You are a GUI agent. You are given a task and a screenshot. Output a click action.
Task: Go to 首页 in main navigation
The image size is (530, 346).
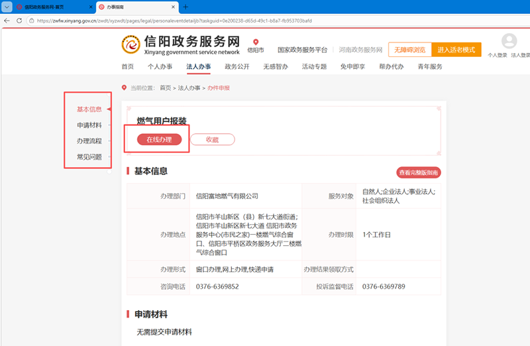coord(127,67)
